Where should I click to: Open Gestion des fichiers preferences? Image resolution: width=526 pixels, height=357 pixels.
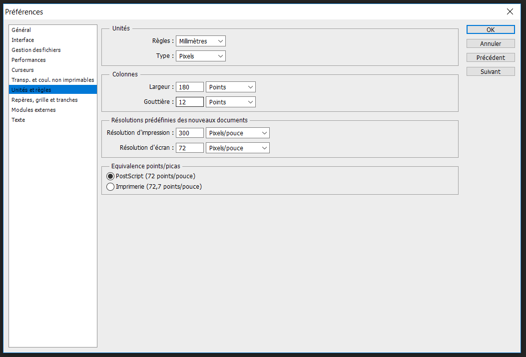coord(36,50)
